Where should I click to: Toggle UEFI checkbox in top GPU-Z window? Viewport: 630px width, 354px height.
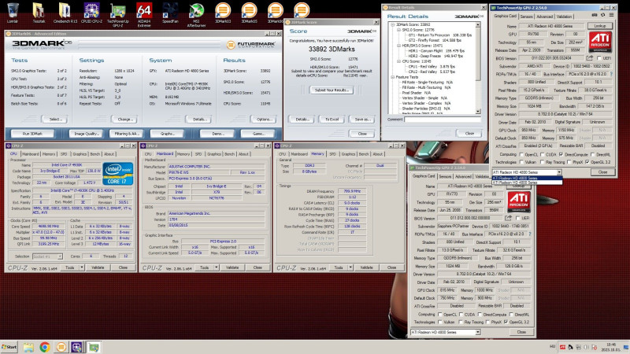[x=598, y=58]
